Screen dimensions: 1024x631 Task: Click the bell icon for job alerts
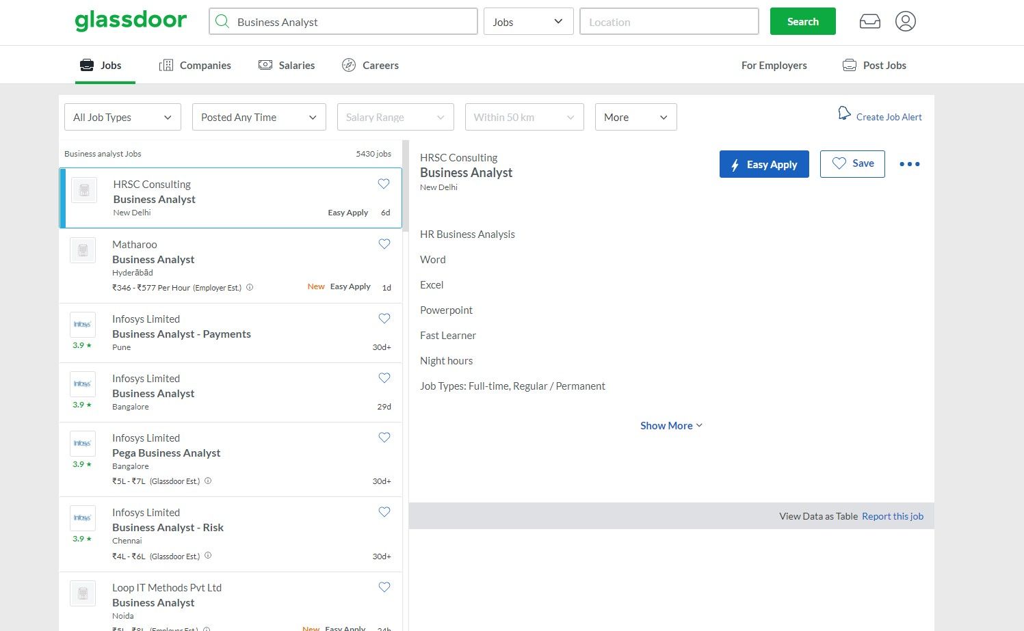(x=845, y=113)
